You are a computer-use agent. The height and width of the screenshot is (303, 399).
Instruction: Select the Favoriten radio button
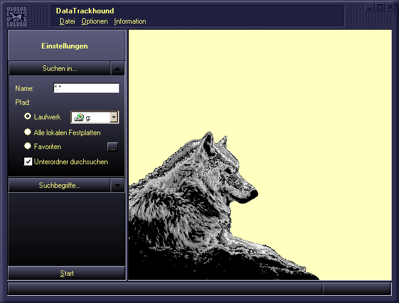click(x=27, y=146)
